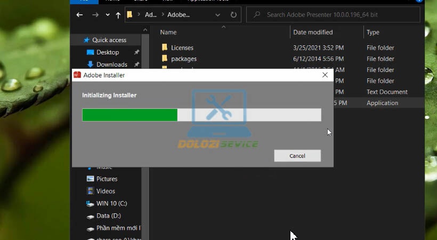The width and height of the screenshot is (437, 240).
Task: Open recent locations dropdown arrow
Action: pos(108,15)
